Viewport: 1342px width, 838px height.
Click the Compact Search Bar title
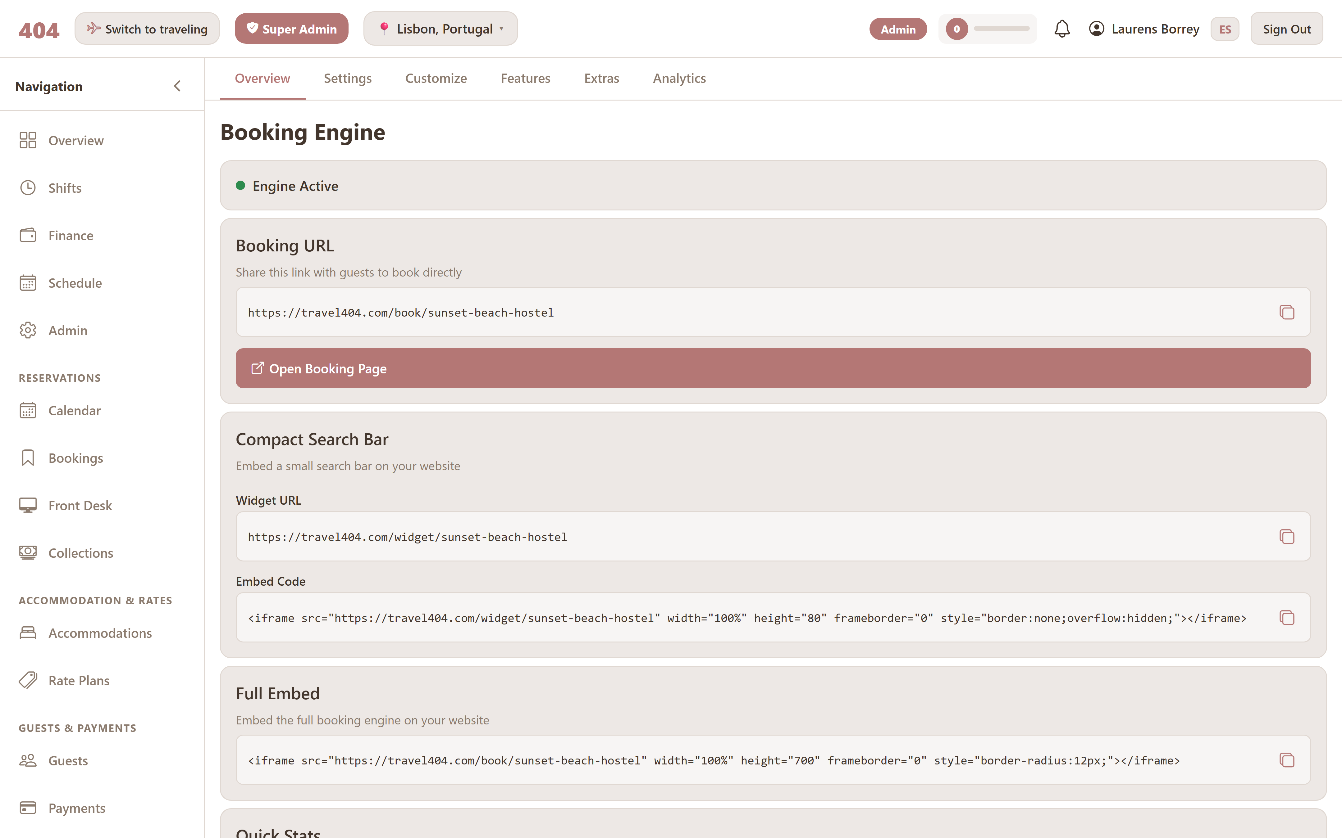(312, 439)
